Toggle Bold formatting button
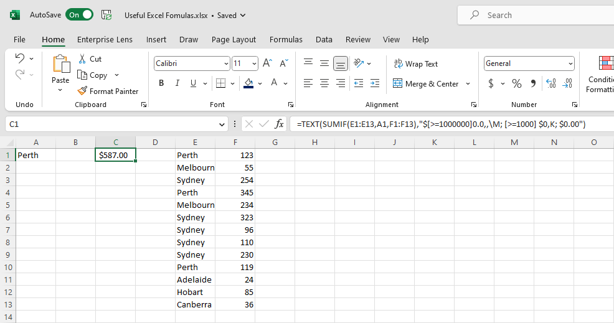Viewport: 614px width, 323px height. (x=161, y=83)
